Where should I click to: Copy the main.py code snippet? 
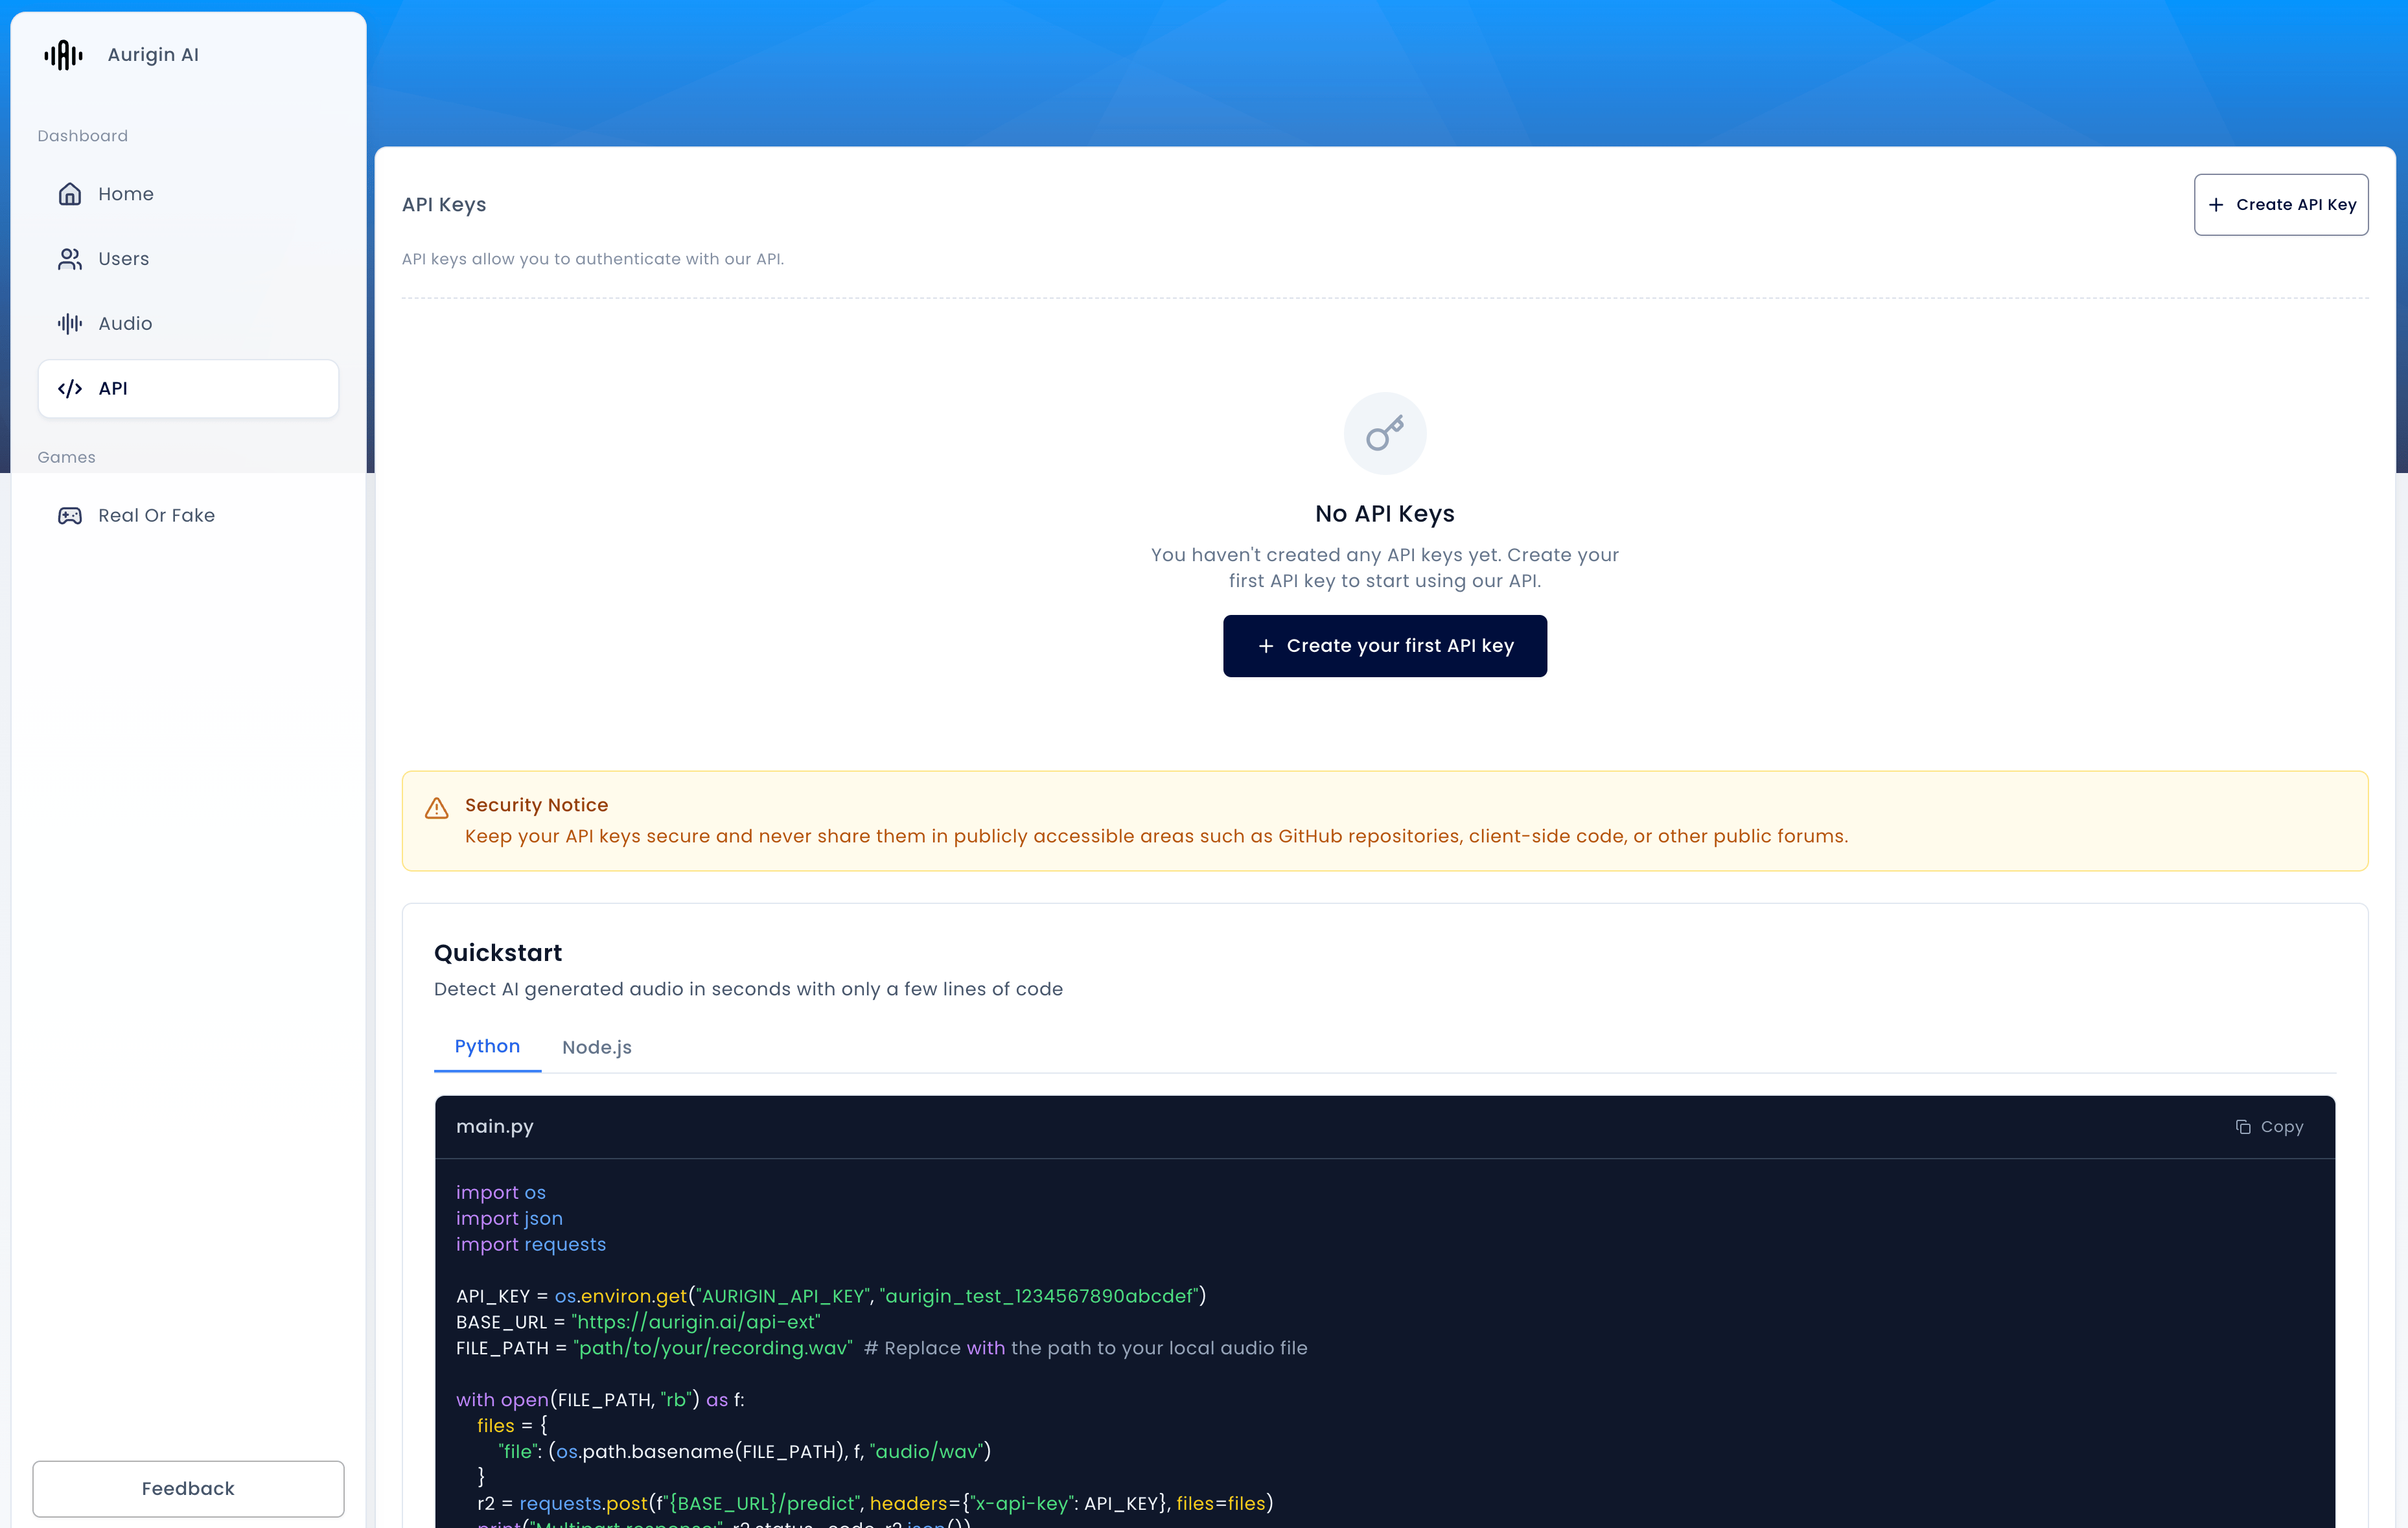[x=2269, y=1126]
